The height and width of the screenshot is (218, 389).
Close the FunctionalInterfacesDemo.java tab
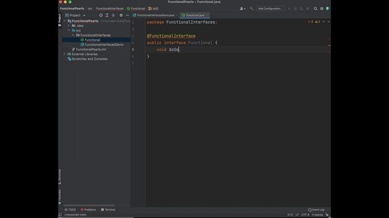(x=177, y=15)
